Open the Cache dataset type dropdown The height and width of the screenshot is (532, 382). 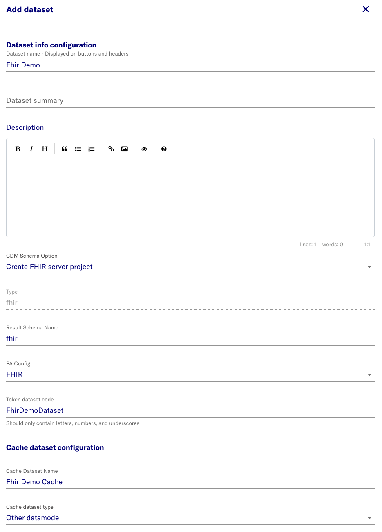click(x=369, y=518)
